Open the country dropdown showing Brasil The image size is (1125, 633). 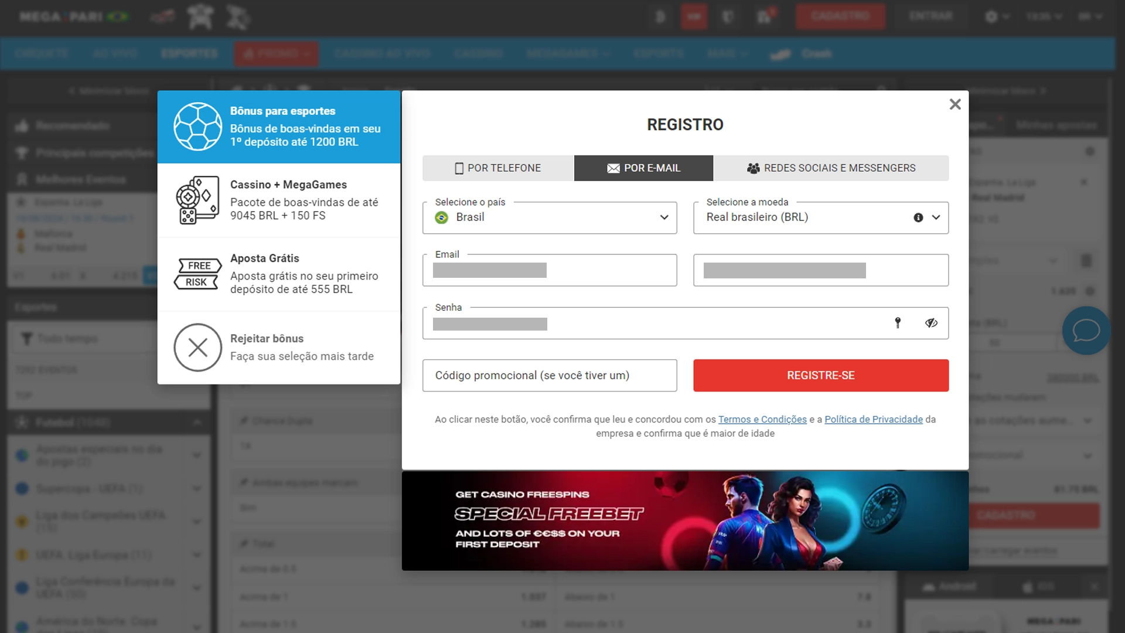550,217
